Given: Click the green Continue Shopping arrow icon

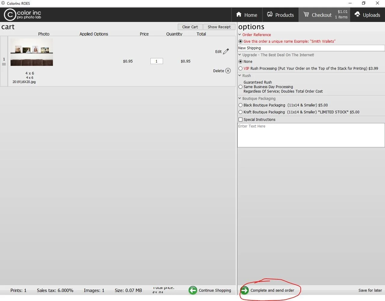Looking at the screenshot, I should (x=193, y=290).
